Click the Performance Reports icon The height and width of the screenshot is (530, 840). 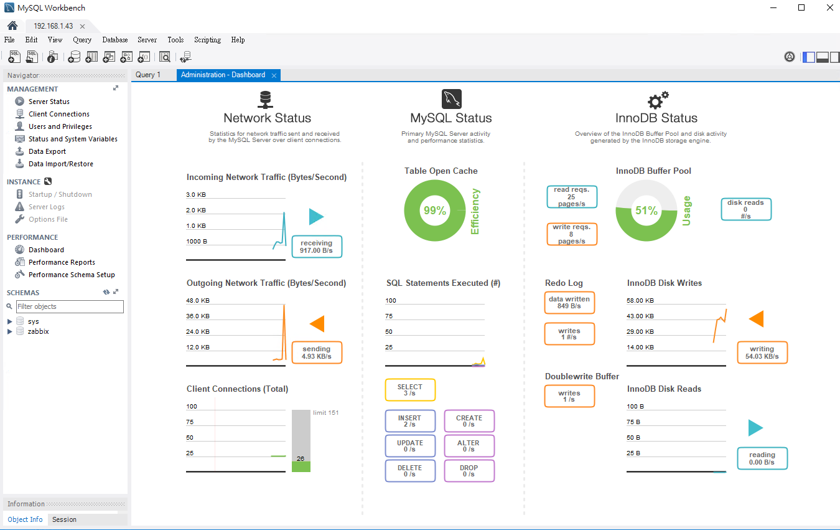20,262
